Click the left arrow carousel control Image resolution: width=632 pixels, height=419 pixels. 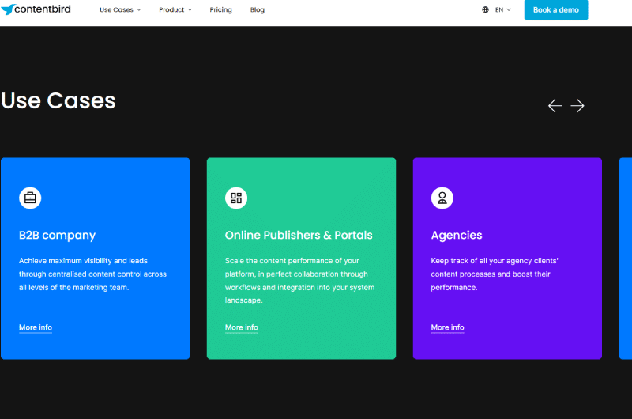555,106
